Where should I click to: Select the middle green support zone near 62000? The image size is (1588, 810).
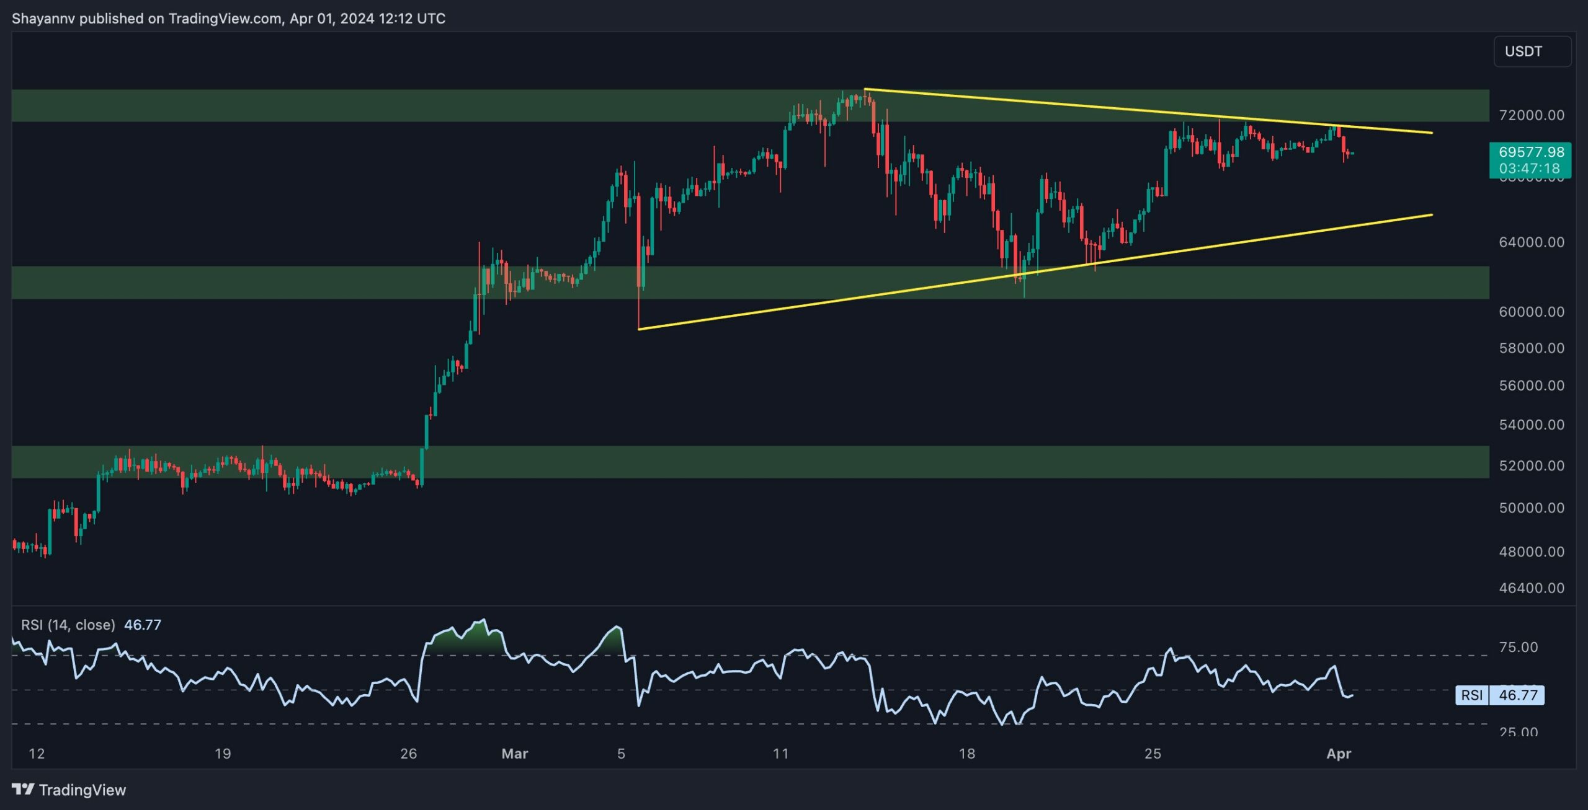click(x=248, y=283)
